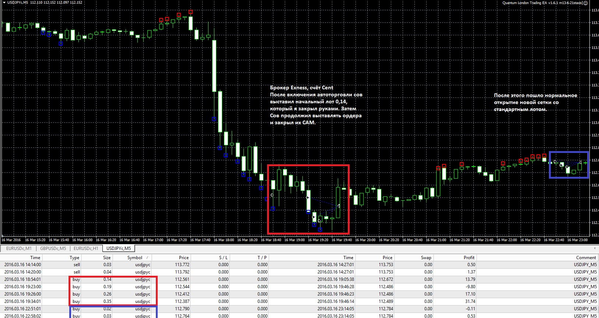Activate the USDJPYc,M5 chart tab
The height and width of the screenshot is (318, 599).
click(x=119, y=249)
